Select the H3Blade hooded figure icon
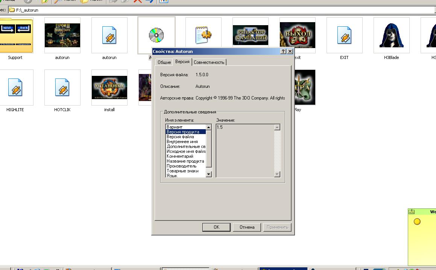The height and width of the screenshot is (270, 436). pos(391,35)
